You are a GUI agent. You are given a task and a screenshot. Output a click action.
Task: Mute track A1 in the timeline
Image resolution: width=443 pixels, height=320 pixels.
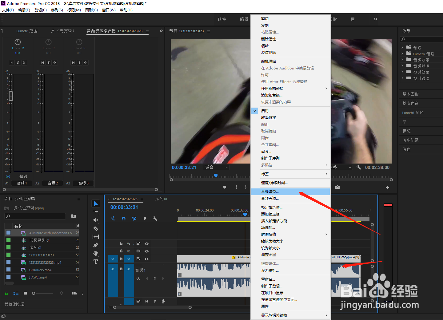click(146, 301)
